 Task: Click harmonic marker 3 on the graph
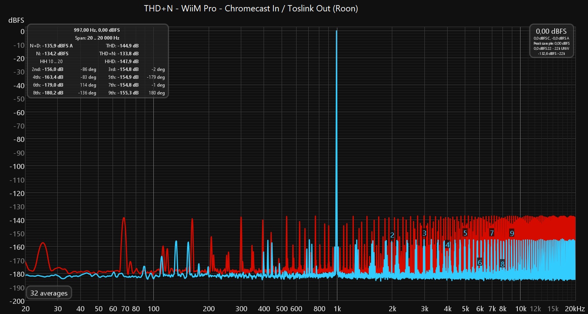(x=424, y=233)
